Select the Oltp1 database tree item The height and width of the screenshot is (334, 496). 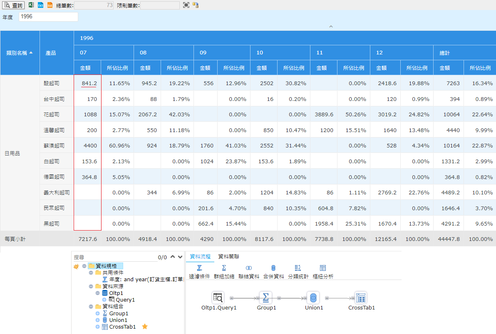pyautogui.click(x=112, y=293)
